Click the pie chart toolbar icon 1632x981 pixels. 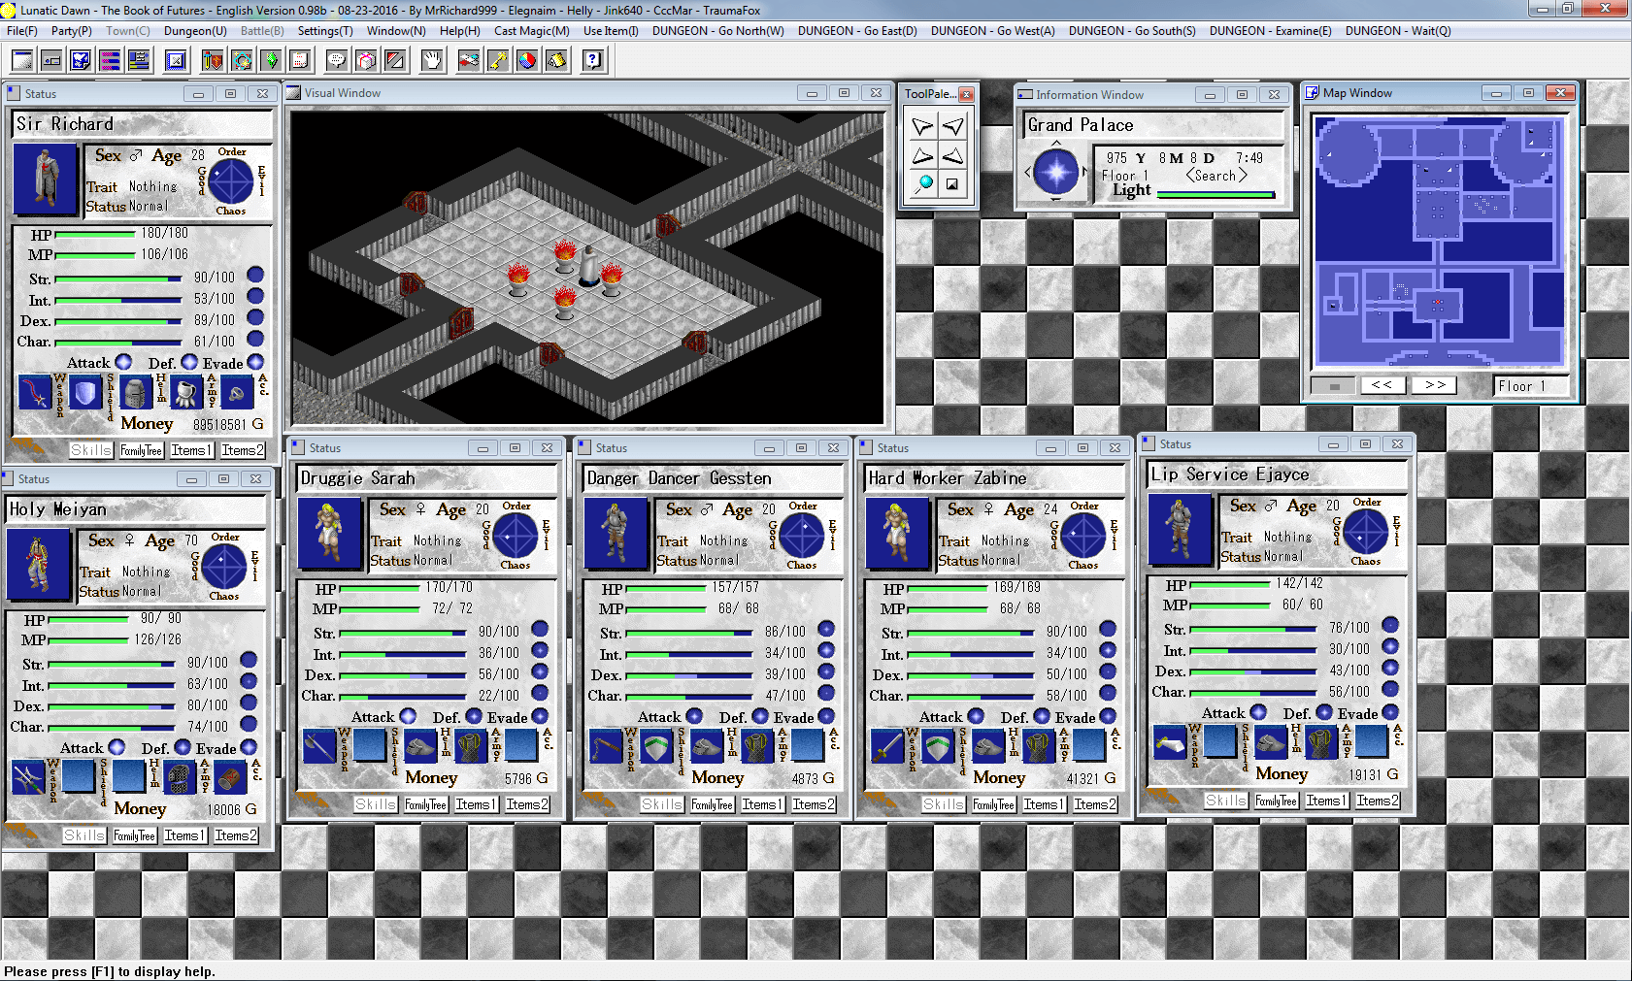click(526, 60)
